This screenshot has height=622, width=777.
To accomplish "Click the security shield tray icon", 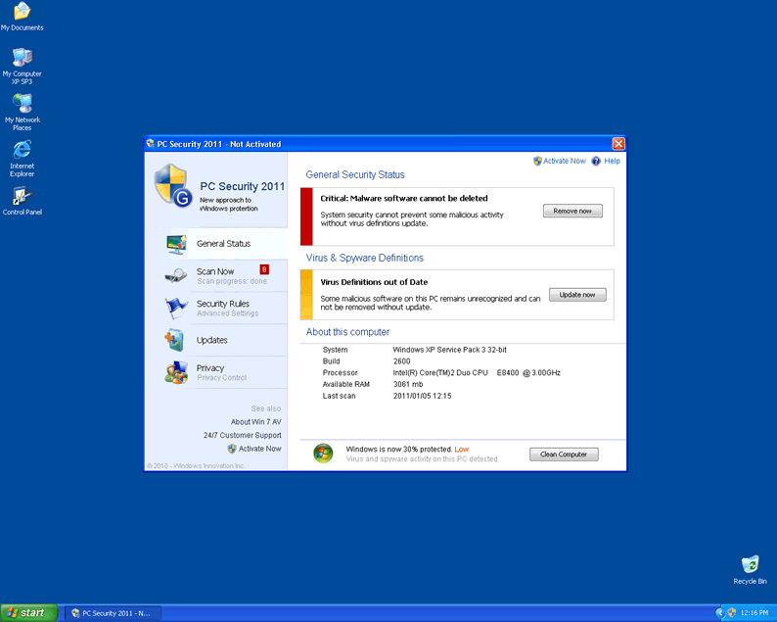I will click(731, 612).
